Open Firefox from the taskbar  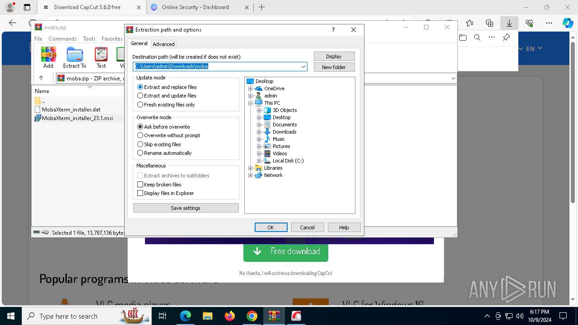pos(230,316)
